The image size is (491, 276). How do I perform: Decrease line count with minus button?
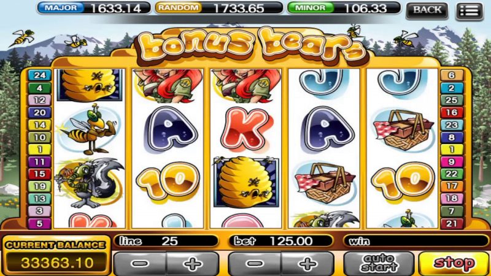tap(140, 264)
